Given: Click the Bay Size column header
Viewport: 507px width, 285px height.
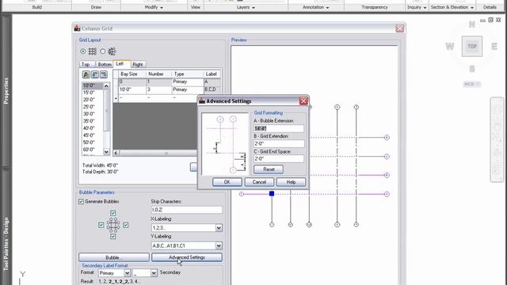Looking at the screenshot, I should (x=132, y=74).
